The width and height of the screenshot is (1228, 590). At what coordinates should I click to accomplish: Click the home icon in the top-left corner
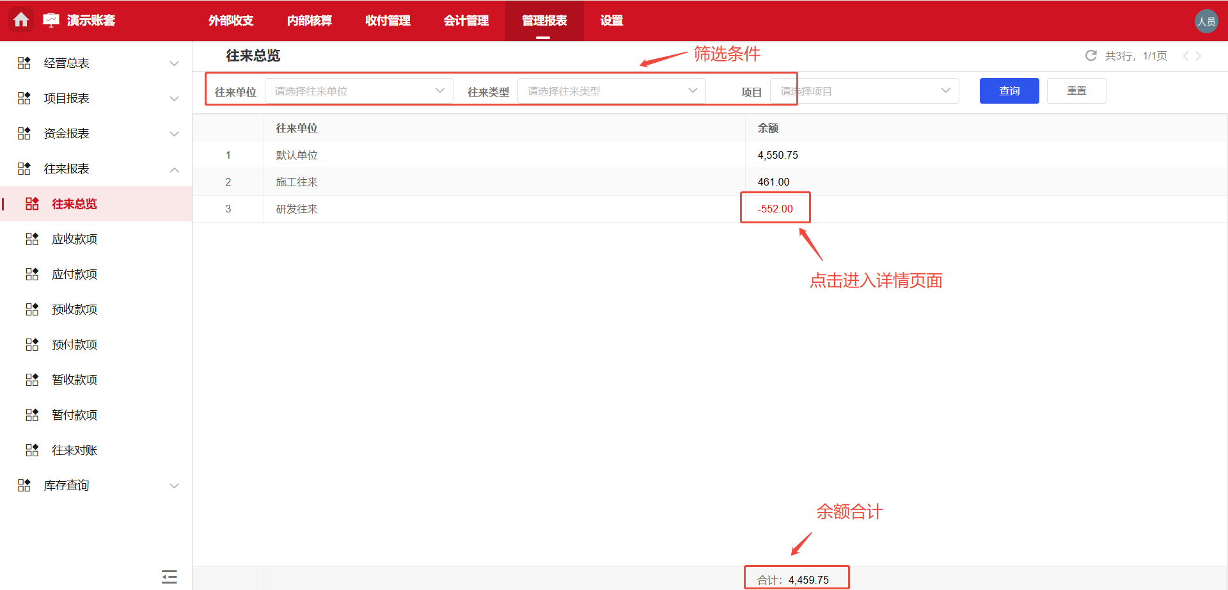point(21,20)
